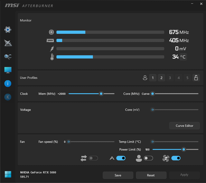Image resolution: width=206 pixels, height=183 pixels.
Task: Click the K icon in sidebar
Action: 8,97
